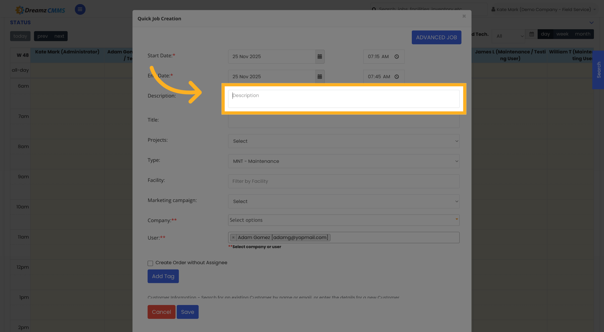Switch to the month calendar view

(x=582, y=34)
